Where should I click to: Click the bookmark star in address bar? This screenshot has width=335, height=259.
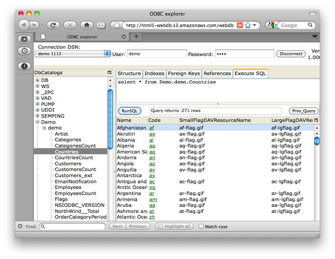[247, 25]
